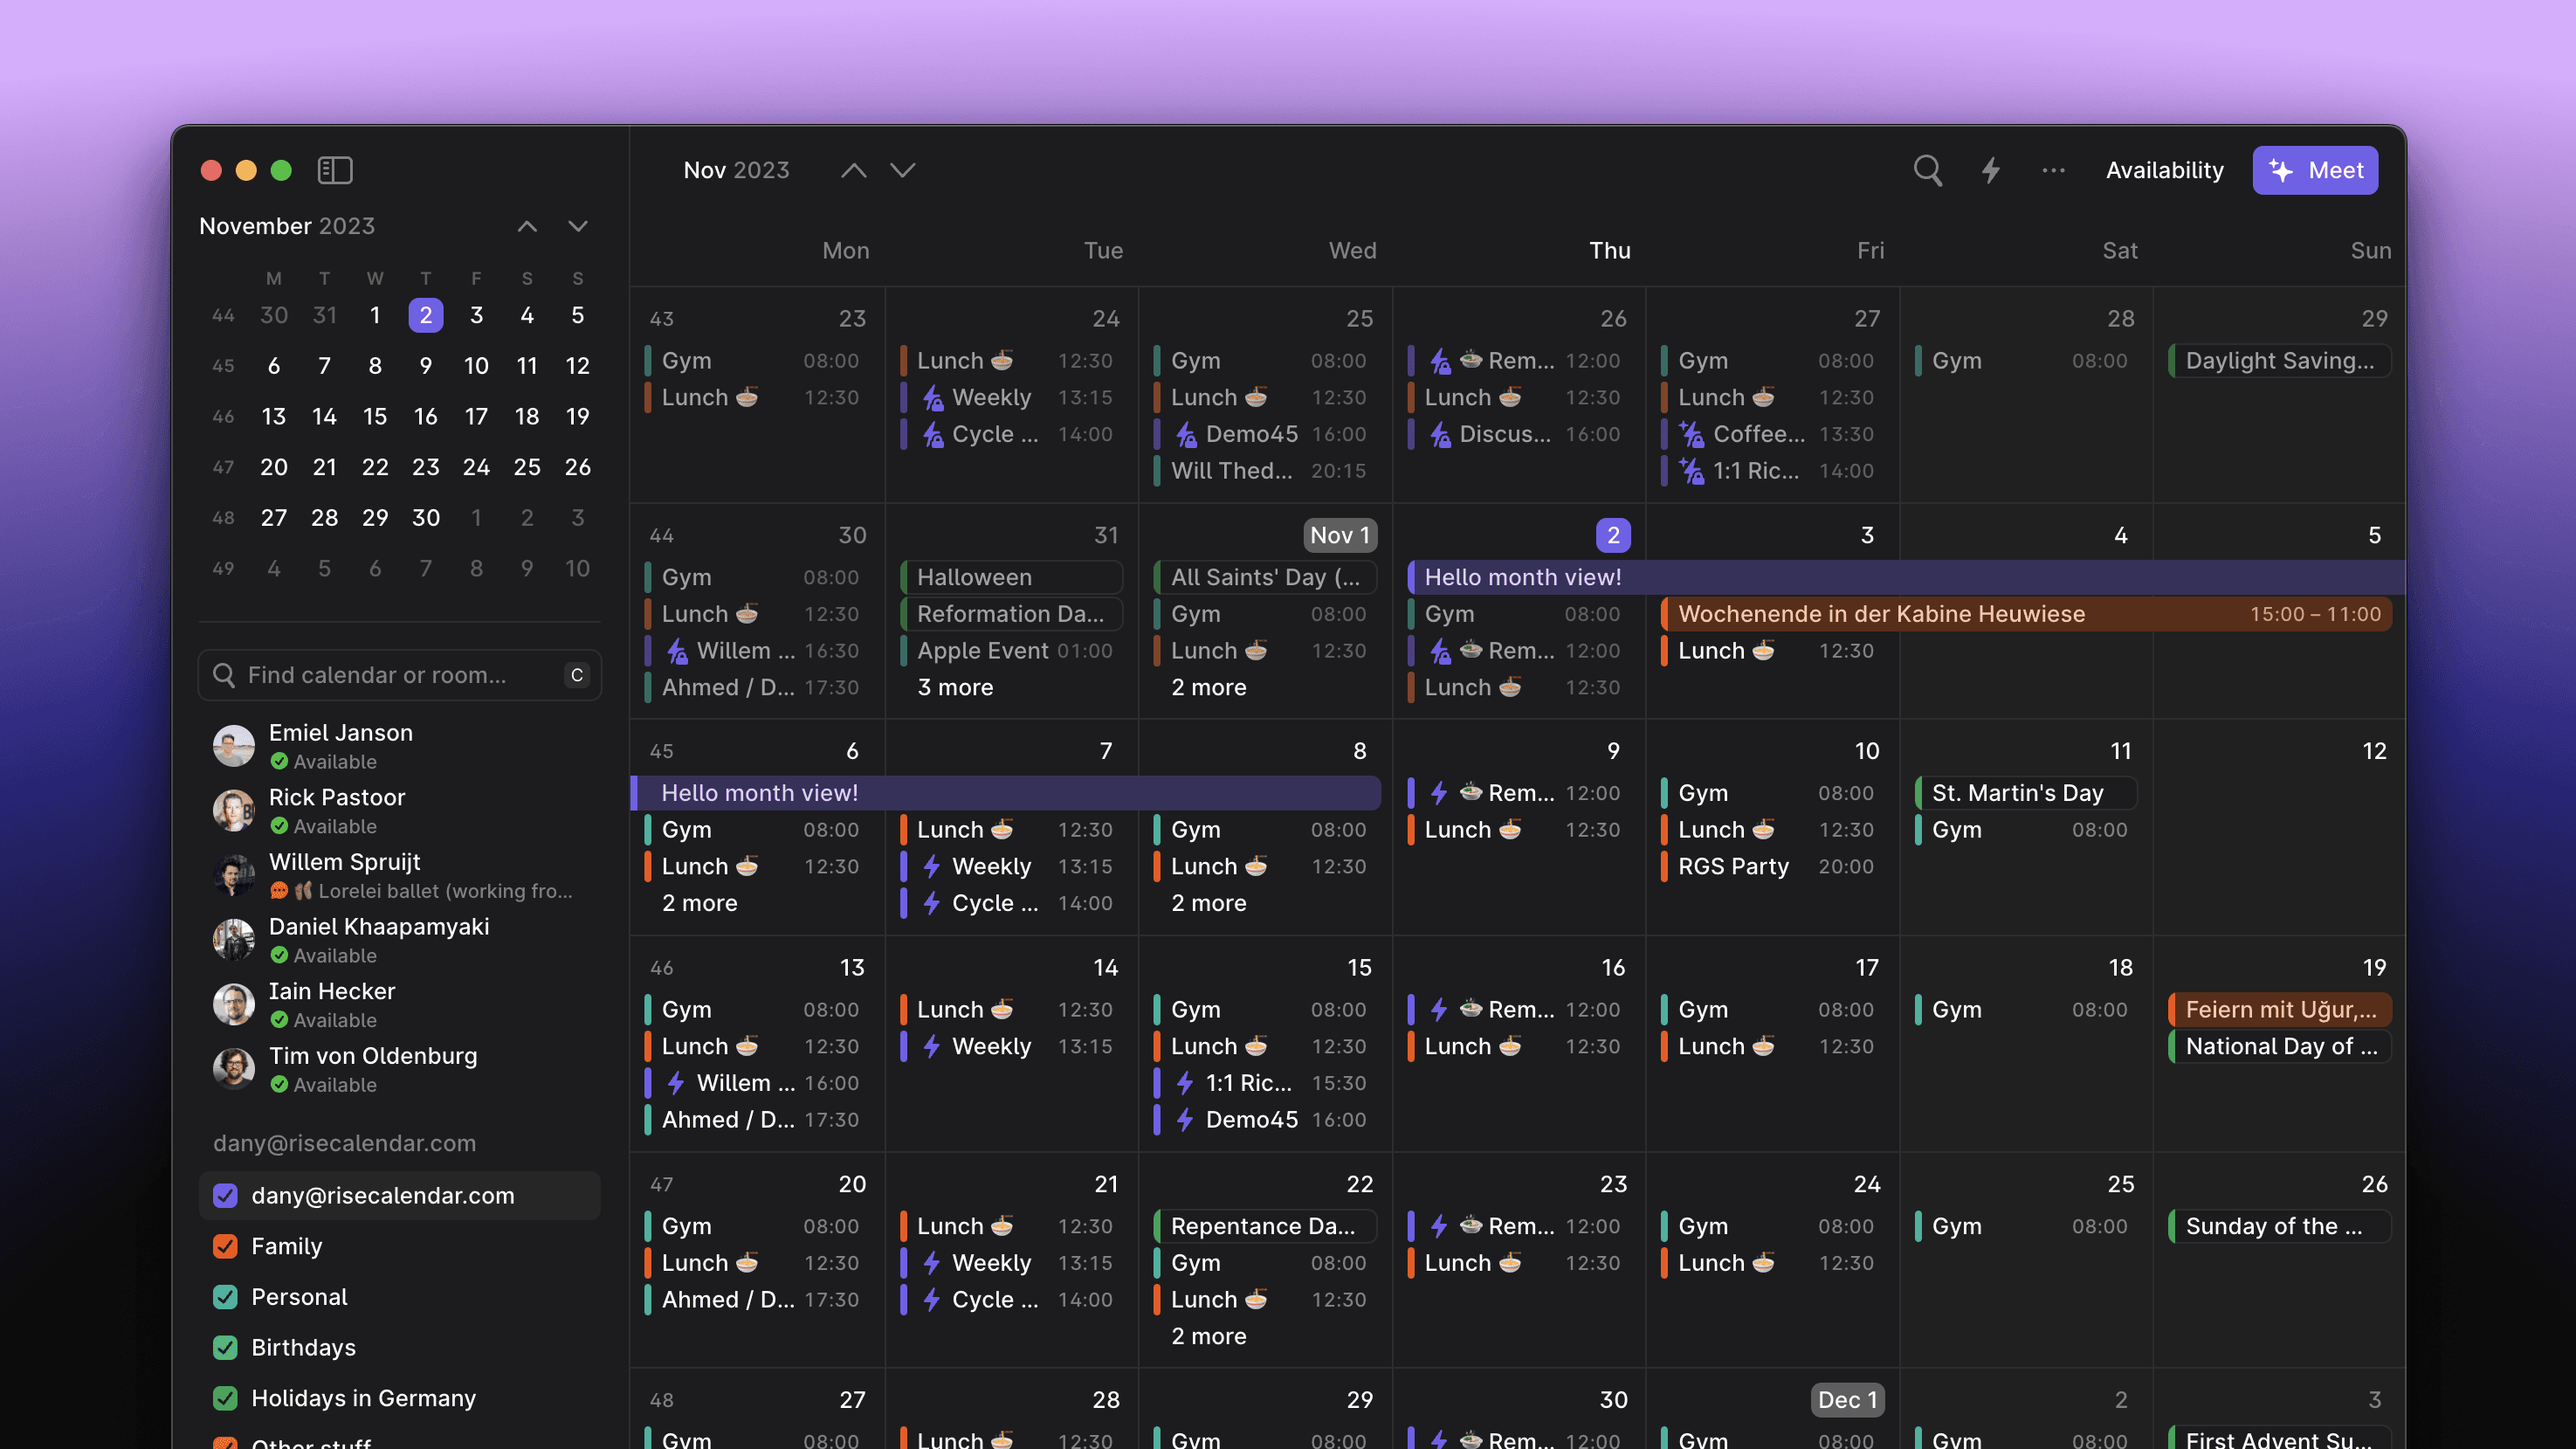Viewport: 2576px width, 1449px height.
Task: Click the Meet button
Action: coord(2315,170)
